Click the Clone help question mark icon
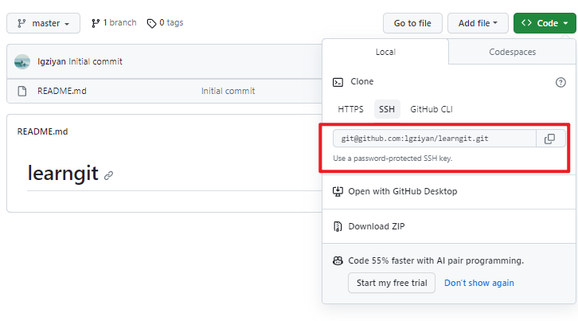 click(x=560, y=82)
